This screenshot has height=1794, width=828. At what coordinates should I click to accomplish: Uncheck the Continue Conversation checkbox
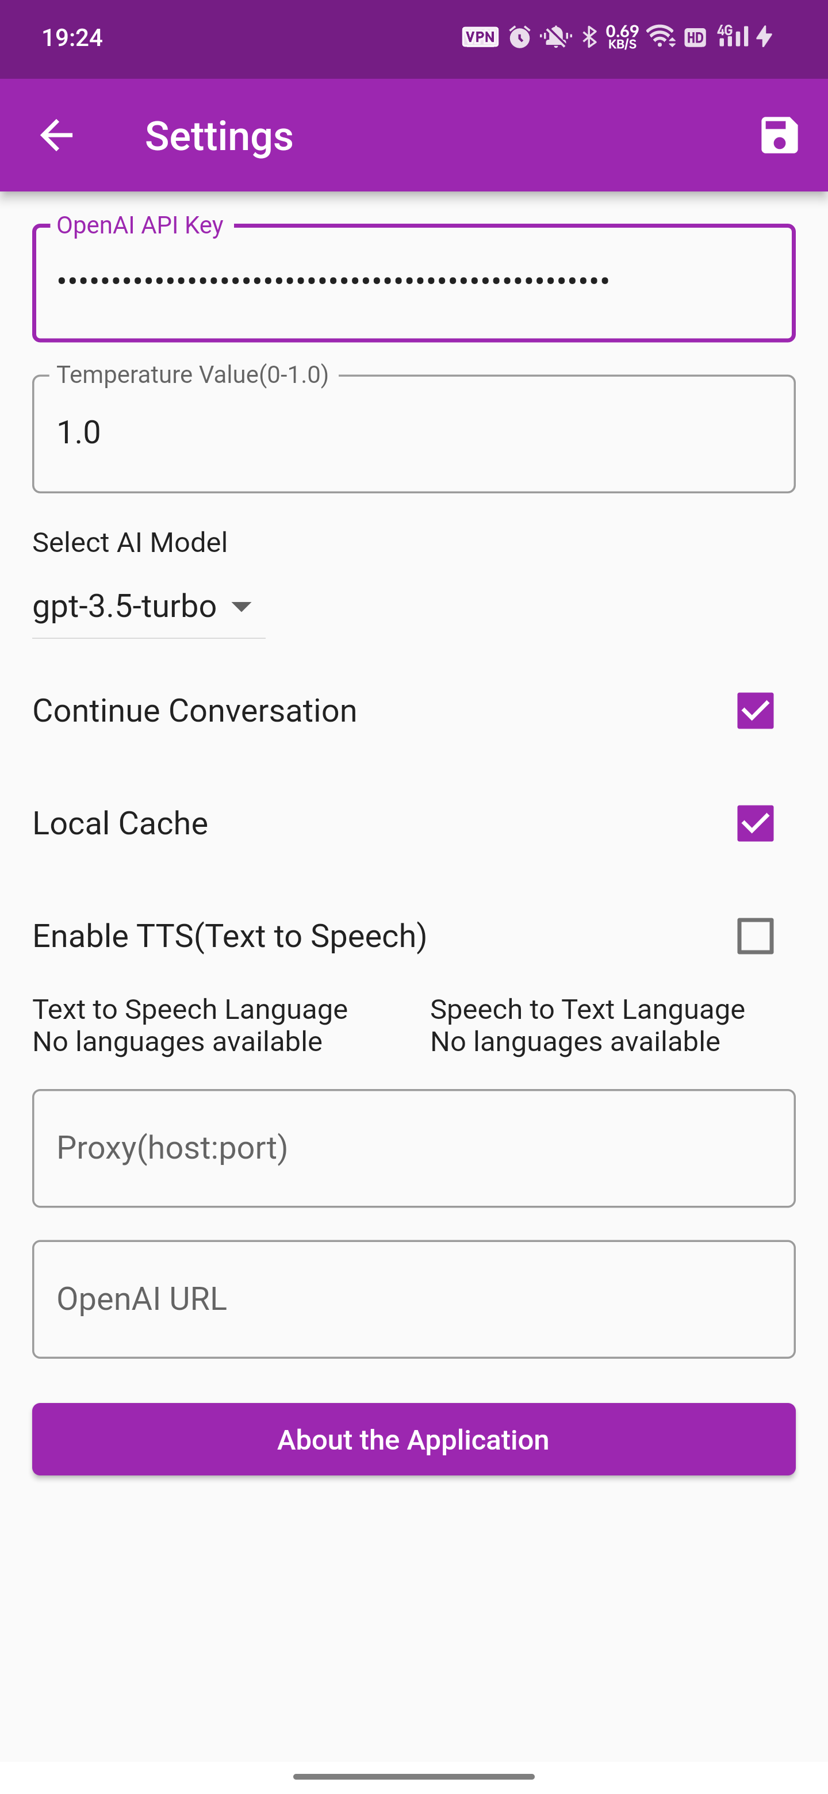point(755,711)
